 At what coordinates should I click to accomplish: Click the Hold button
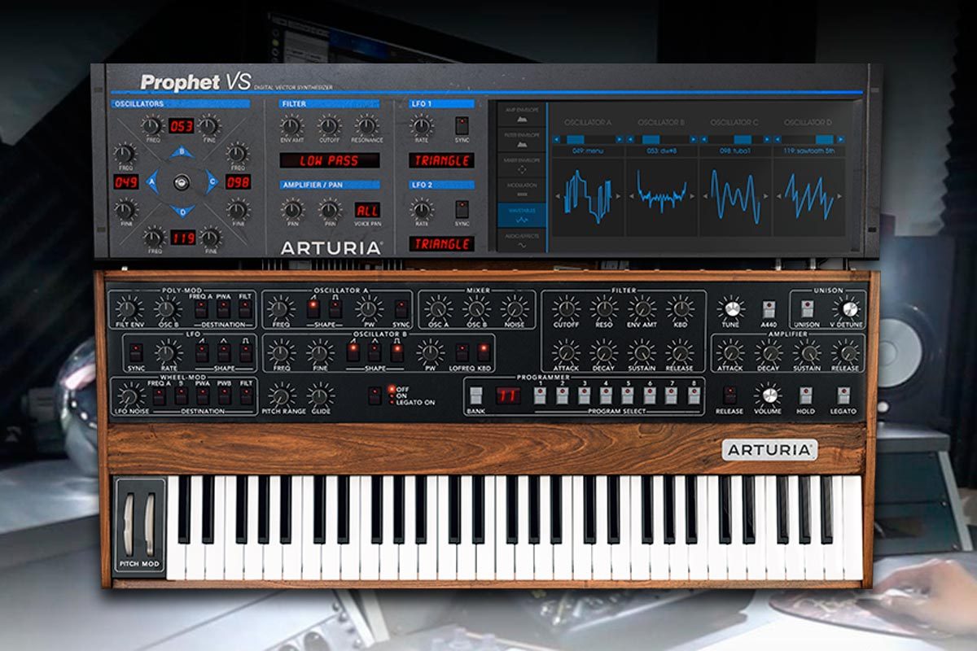pyautogui.click(x=806, y=395)
